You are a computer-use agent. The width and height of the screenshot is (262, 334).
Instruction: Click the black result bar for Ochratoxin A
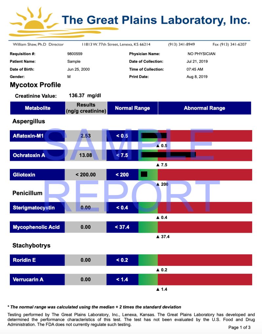(168, 155)
